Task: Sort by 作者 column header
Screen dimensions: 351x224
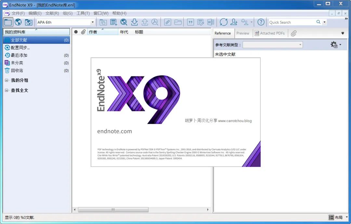Action: (x=103, y=32)
